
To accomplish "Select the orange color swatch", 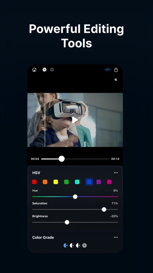I will 45,182.
